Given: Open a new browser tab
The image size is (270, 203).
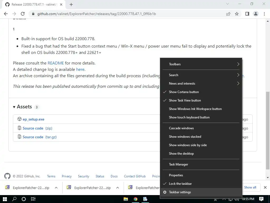Looking at the screenshot, I should 71,4.
